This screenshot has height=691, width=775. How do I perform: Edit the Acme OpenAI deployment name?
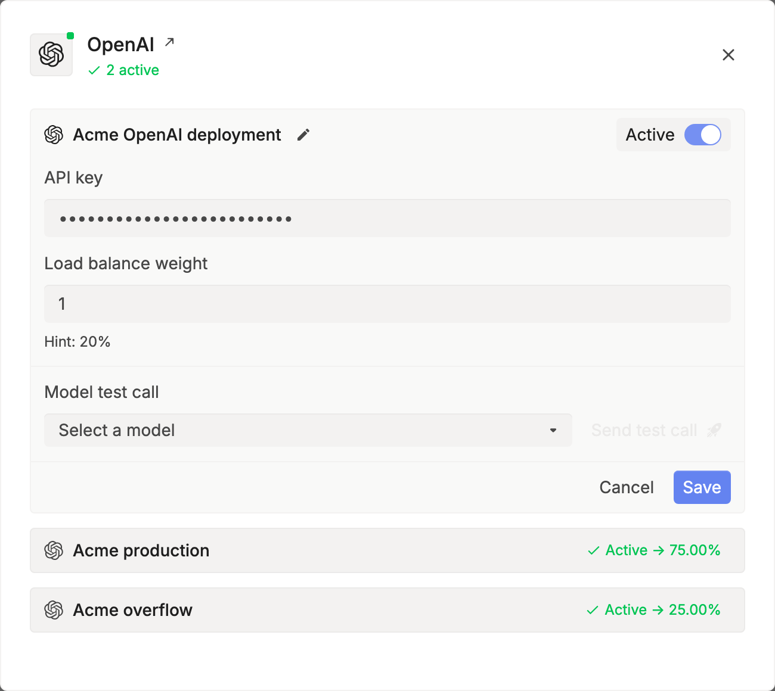click(303, 135)
